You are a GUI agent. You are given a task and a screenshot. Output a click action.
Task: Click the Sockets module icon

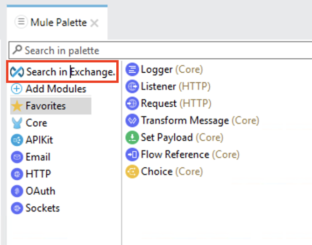(x=17, y=208)
